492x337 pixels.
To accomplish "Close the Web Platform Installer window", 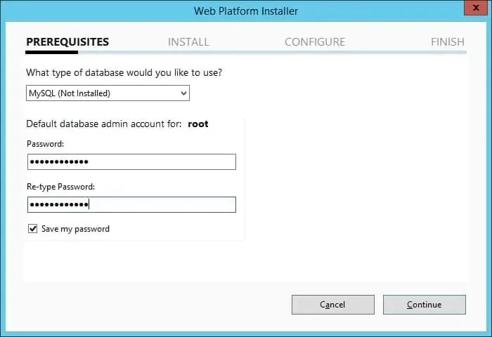I will (476, 8).
